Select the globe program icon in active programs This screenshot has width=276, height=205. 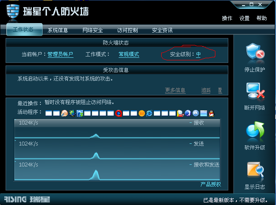[x=72, y=113]
